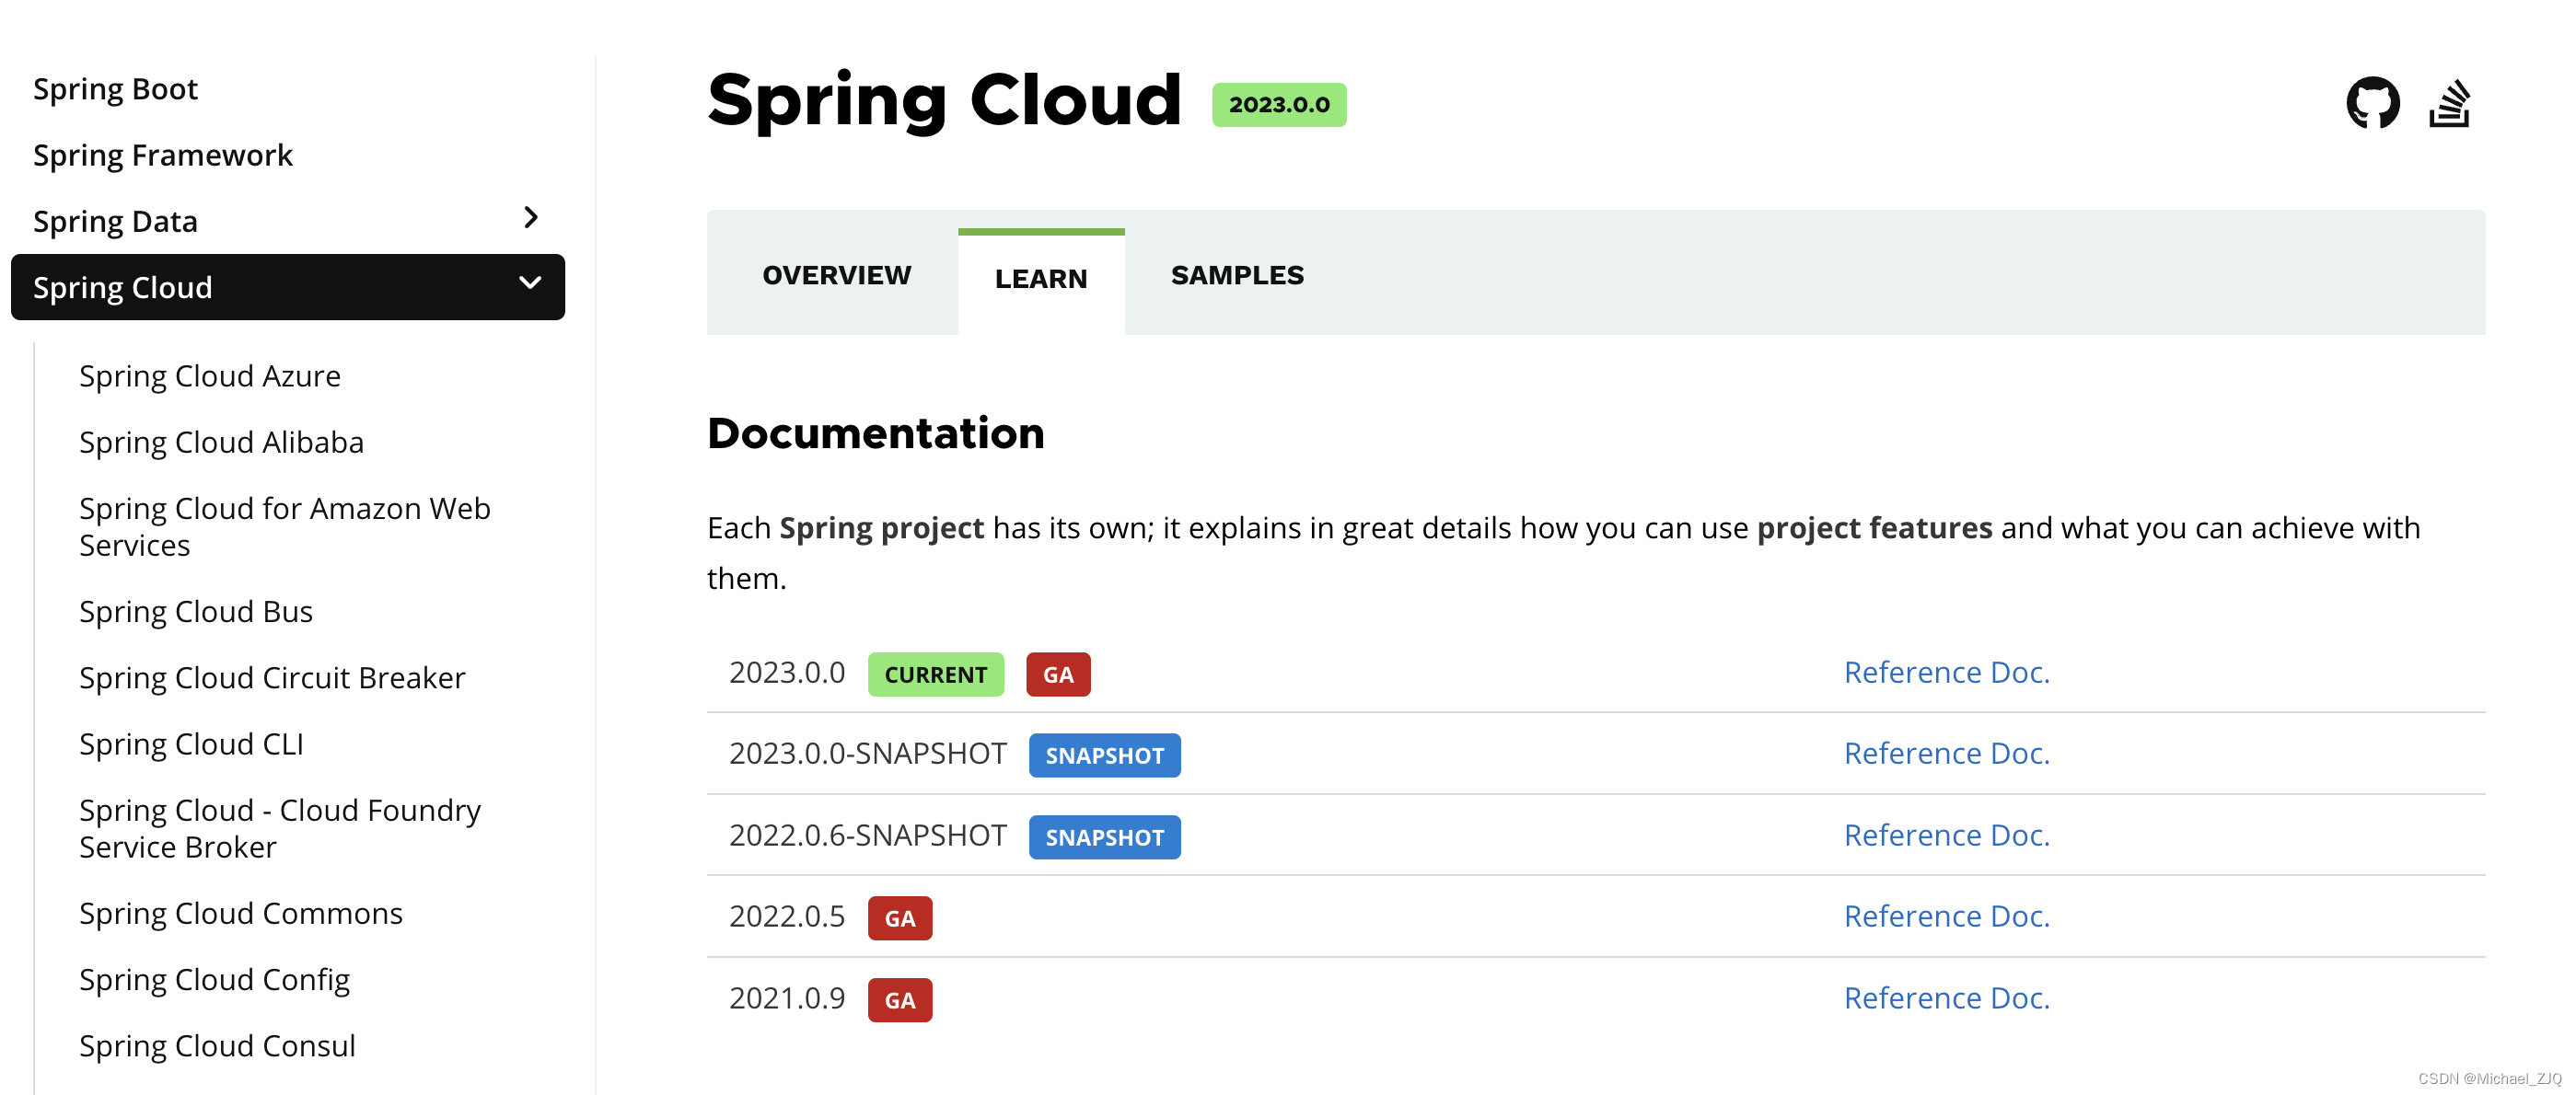Open Spring Cloud - Cloud Foundry Service Broker
This screenshot has width=2576, height=1095.
tap(280, 828)
